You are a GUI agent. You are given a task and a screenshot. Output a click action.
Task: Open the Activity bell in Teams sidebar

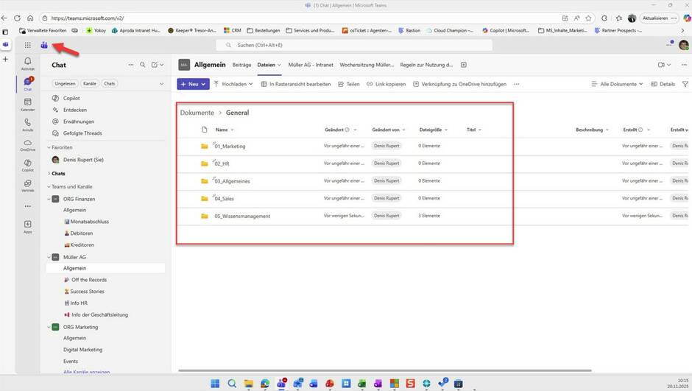tap(27, 63)
